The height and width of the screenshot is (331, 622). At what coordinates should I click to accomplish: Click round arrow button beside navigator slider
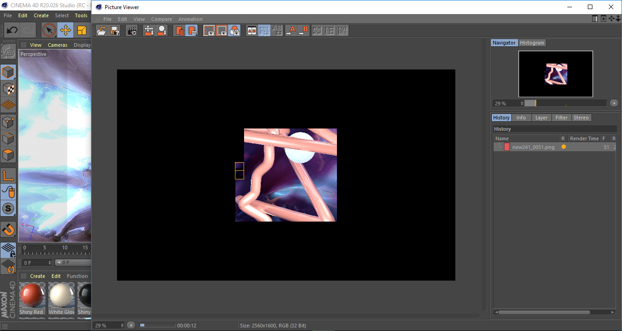[614, 103]
